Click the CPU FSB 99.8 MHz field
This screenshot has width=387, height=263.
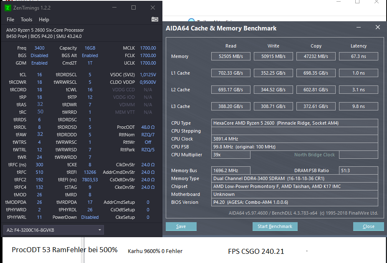click(294, 147)
